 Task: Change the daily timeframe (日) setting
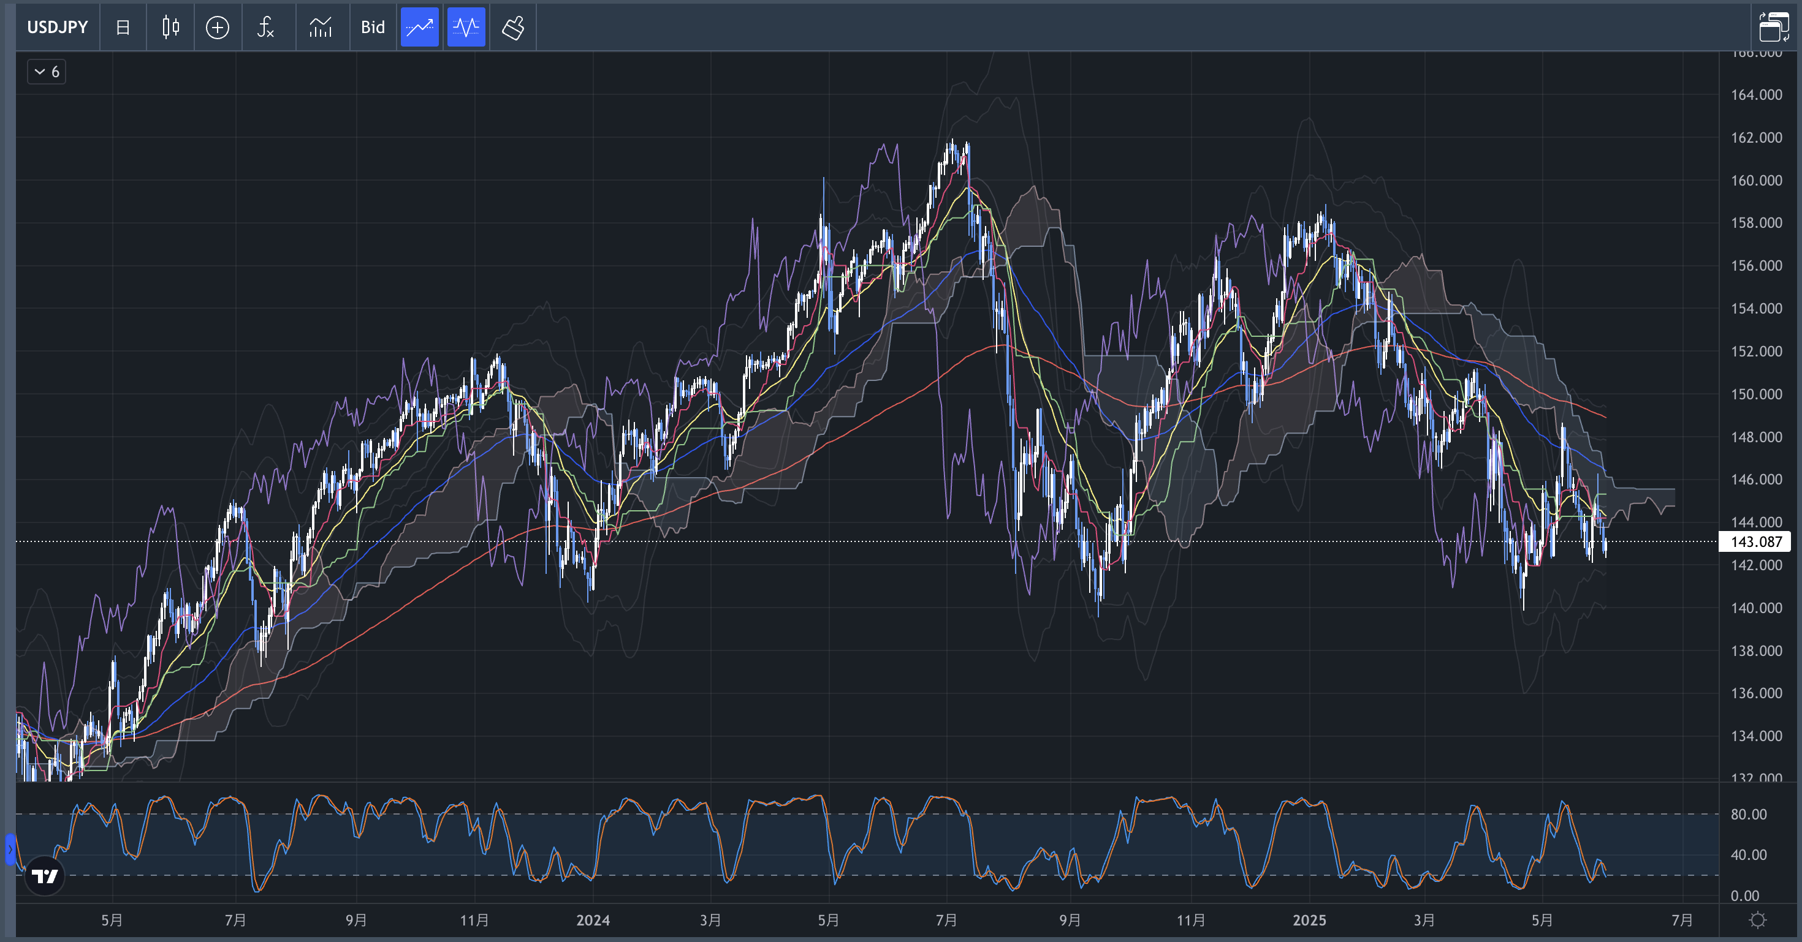123,27
